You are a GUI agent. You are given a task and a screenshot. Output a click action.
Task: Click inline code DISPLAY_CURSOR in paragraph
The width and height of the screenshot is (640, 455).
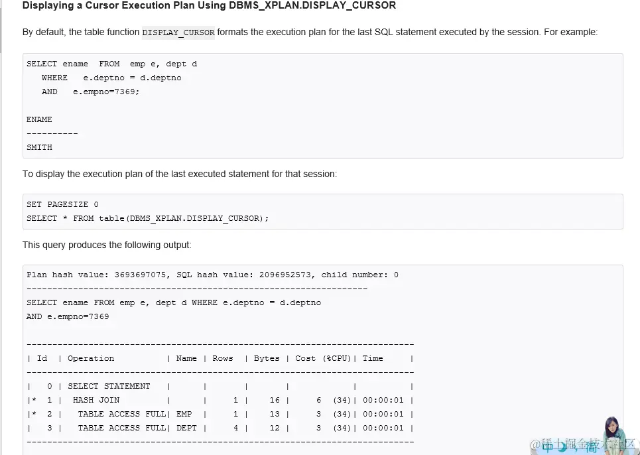[x=178, y=32]
